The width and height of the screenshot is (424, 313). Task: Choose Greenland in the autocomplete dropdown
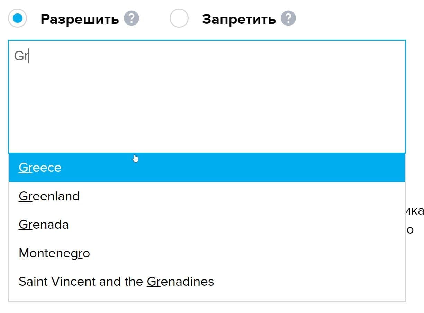click(x=49, y=196)
